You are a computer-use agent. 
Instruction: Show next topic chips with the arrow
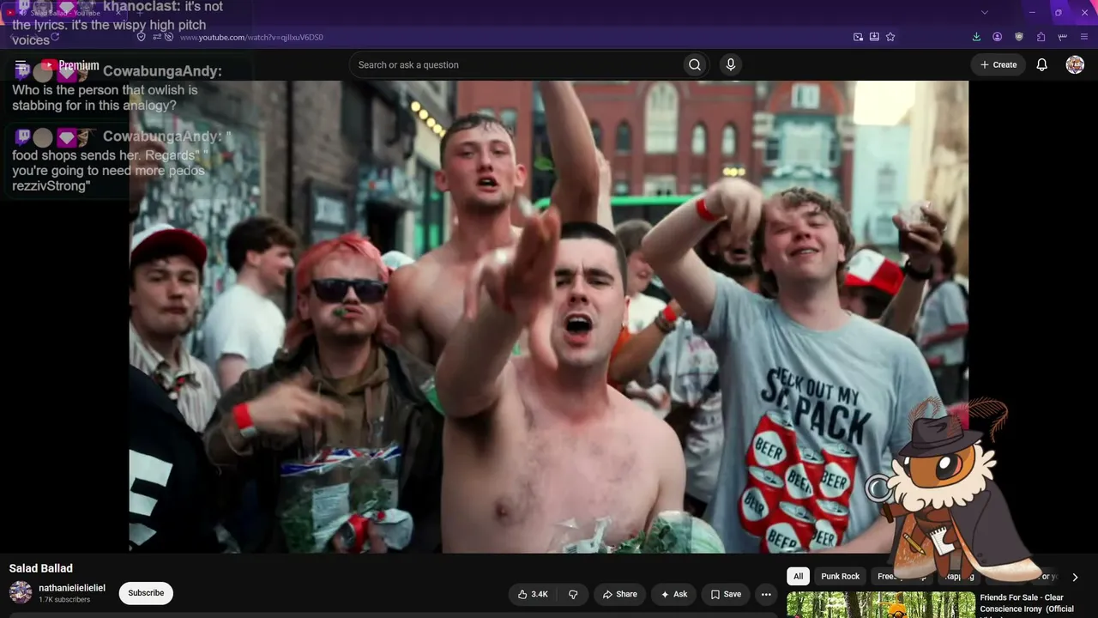[x=1075, y=577]
